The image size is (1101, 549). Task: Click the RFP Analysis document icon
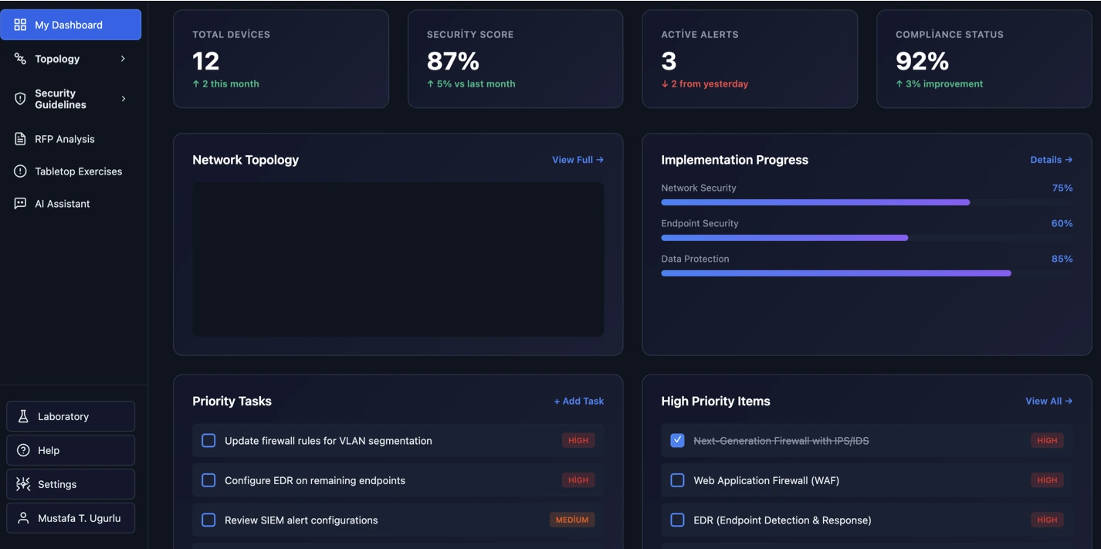pyautogui.click(x=20, y=139)
